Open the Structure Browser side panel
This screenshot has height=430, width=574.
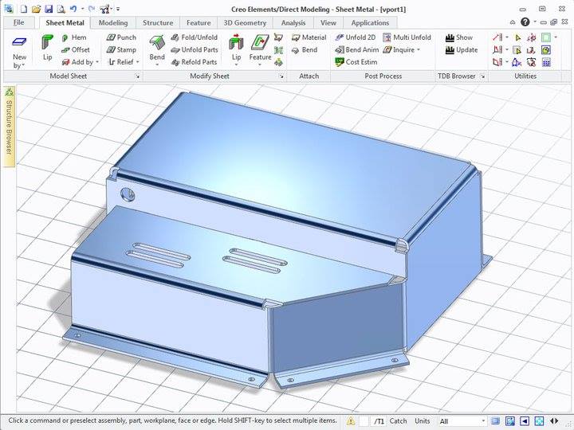point(9,126)
